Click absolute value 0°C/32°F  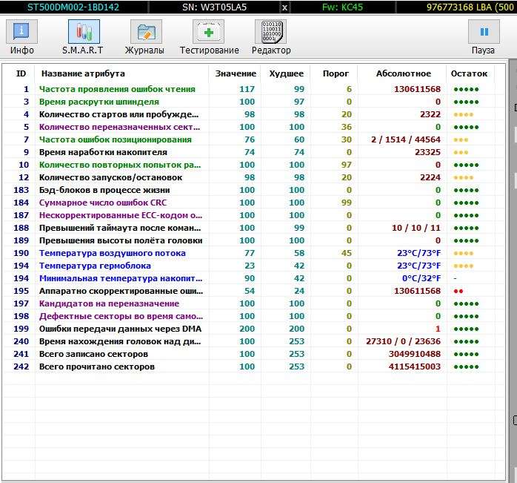421,278
